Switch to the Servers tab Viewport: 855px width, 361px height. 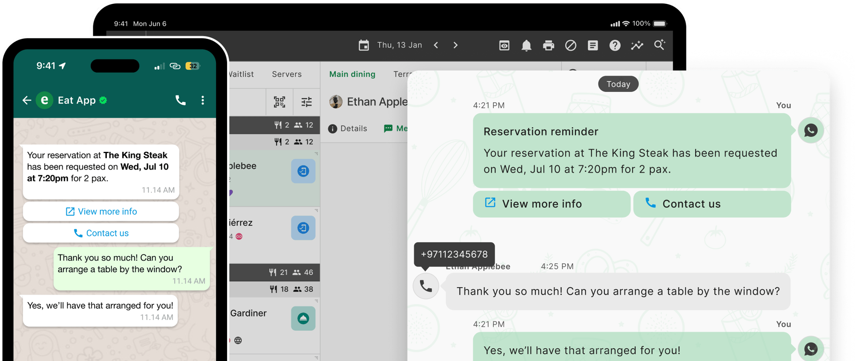[x=287, y=74]
